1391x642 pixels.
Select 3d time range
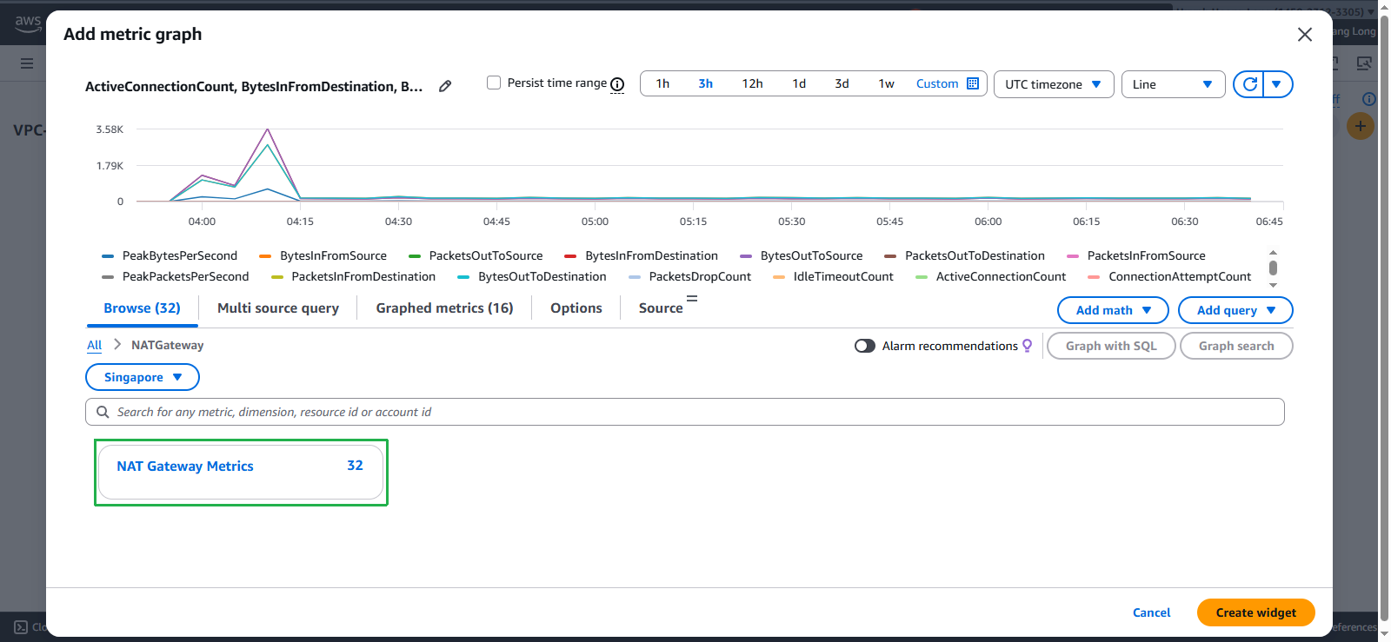[842, 83]
